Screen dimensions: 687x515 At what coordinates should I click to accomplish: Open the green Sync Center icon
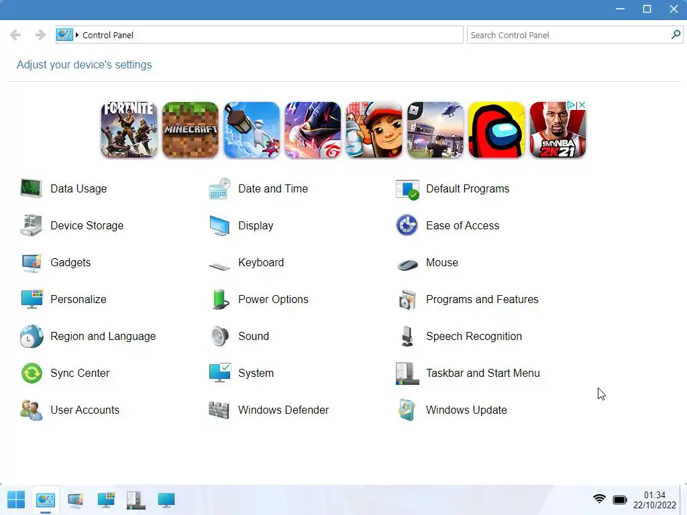[x=32, y=373]
